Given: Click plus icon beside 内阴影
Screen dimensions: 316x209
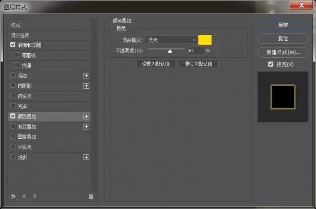Looking at the screenshot, I should [86, 86].
